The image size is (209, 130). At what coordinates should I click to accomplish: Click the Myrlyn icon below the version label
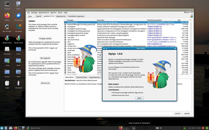click(191, 16)
